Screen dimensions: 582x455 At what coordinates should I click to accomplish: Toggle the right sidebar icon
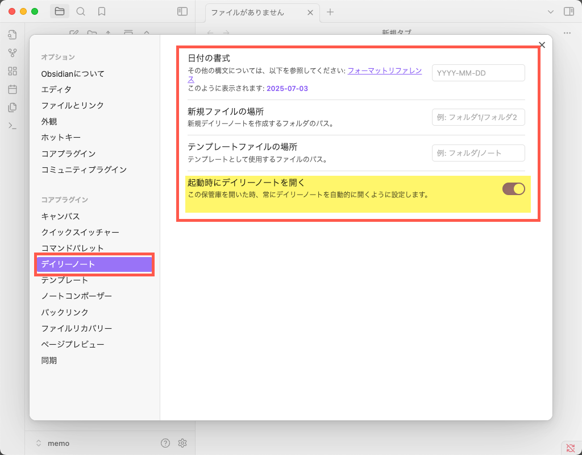click(x=568, y=11)
